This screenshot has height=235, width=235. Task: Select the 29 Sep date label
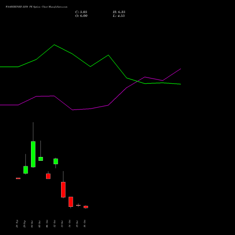pyautogui.click(x=24, y=224)
